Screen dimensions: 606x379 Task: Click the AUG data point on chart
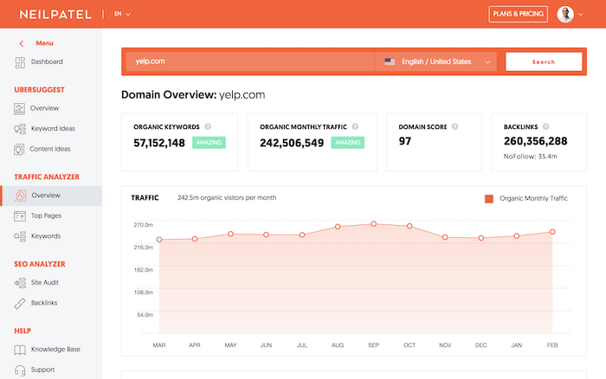338,227
